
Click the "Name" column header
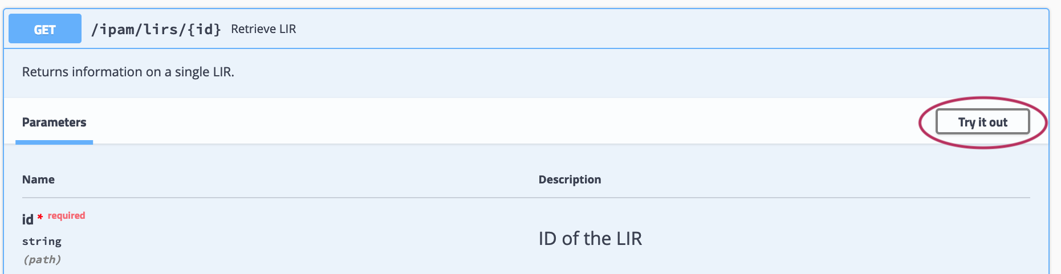[x=38, y=179]
